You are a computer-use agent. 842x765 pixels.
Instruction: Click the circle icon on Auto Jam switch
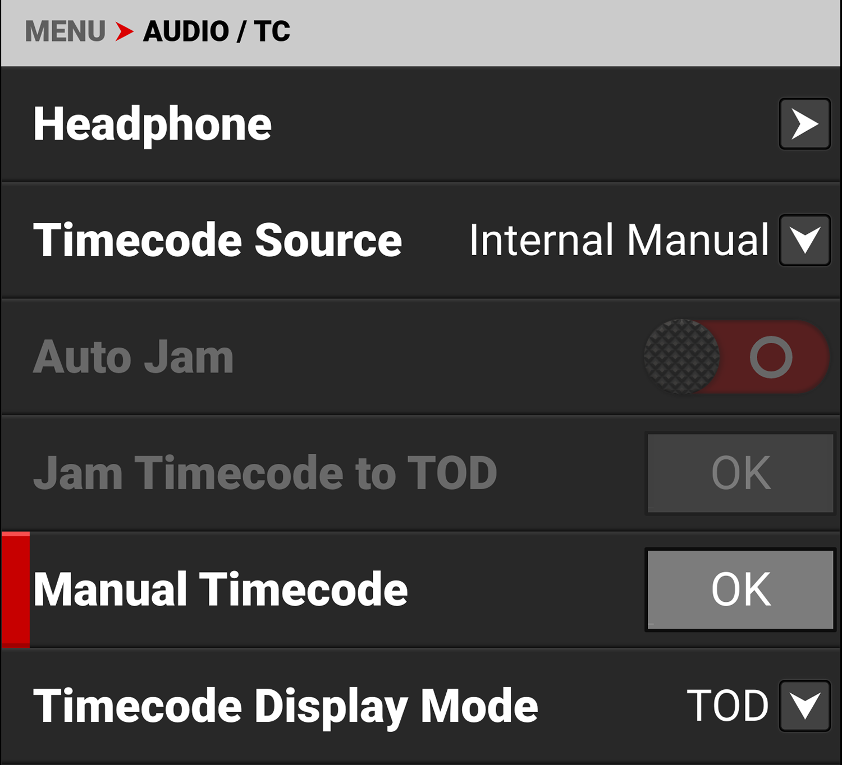[771, 357]
